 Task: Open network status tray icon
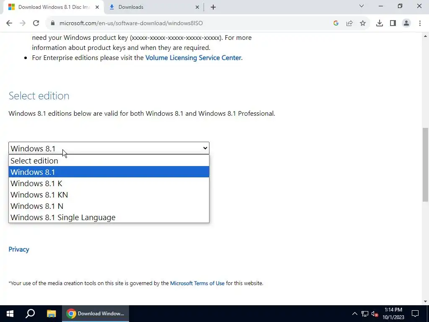[x=365, y=314]
